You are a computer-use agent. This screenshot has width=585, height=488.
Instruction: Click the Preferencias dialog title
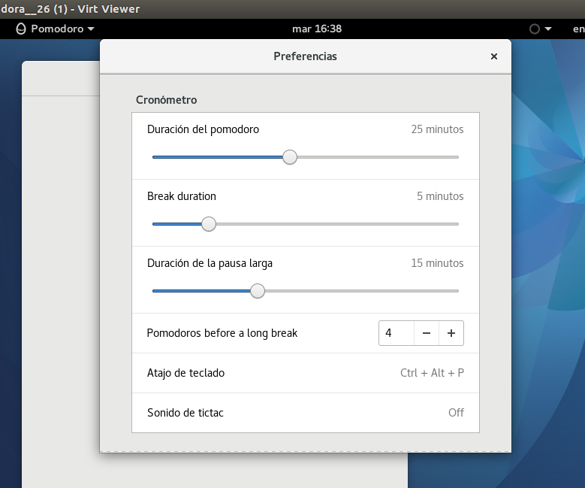point(305,56)
